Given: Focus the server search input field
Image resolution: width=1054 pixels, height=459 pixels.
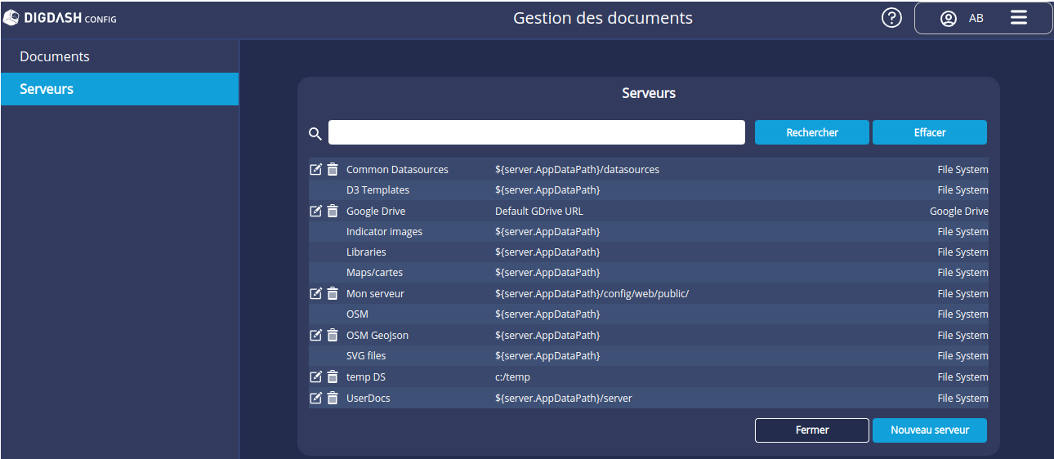Looking at the screenshot, I should (536, 132).
